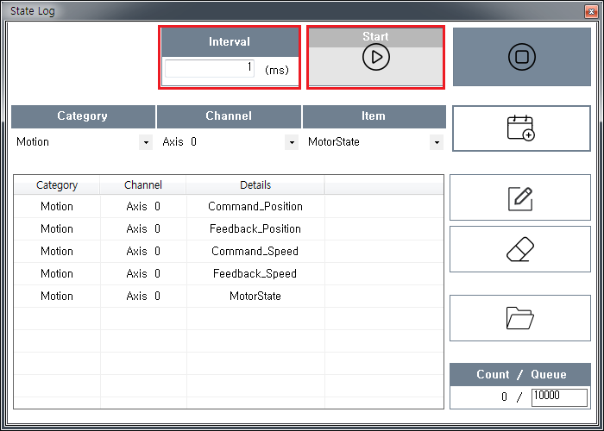Screen dimensions: 604x431
Task: Select the MotorState row in list
Action: [x=255, y=297]
